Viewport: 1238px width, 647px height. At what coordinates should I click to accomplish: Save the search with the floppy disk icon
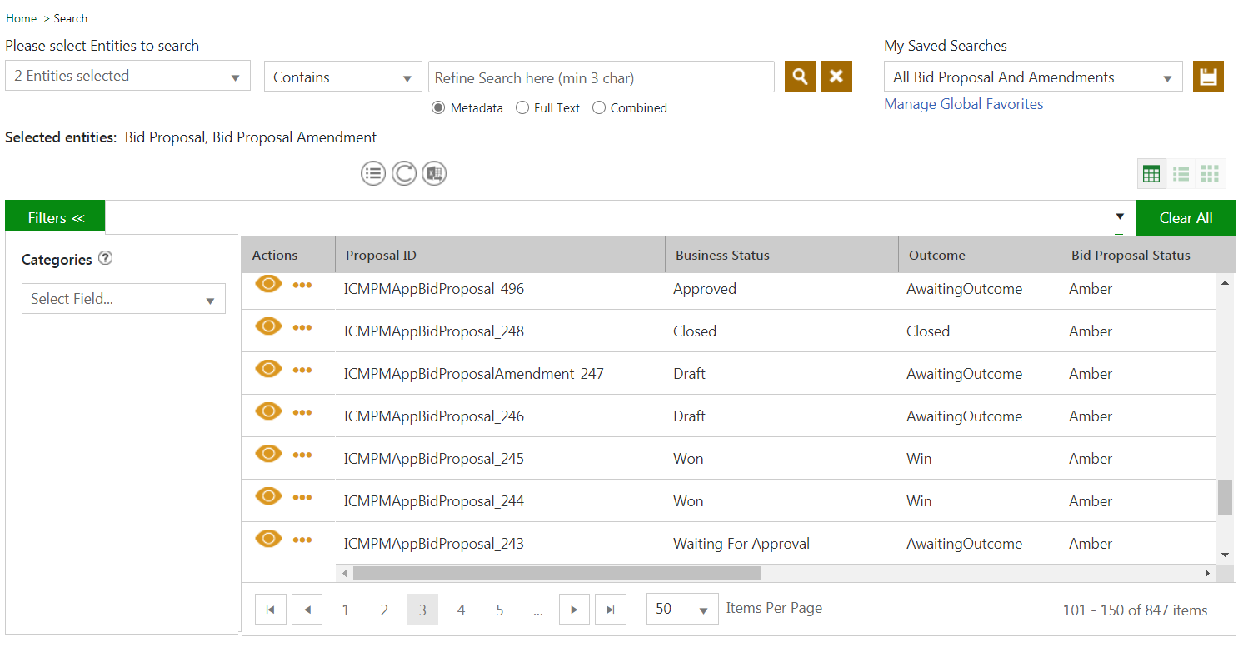tap(1208, 77)
